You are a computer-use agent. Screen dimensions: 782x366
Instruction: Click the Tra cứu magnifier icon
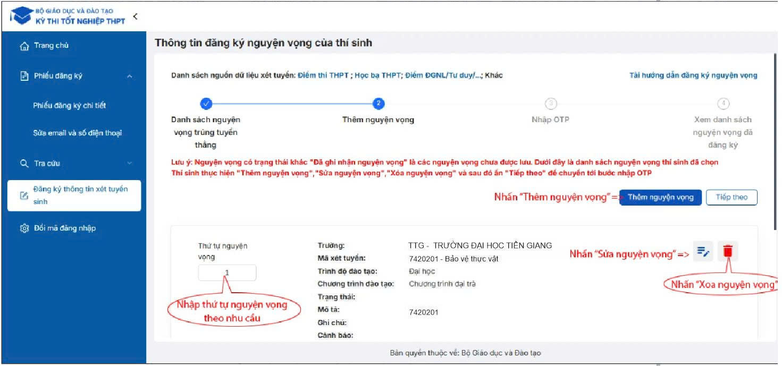[24, 164]
